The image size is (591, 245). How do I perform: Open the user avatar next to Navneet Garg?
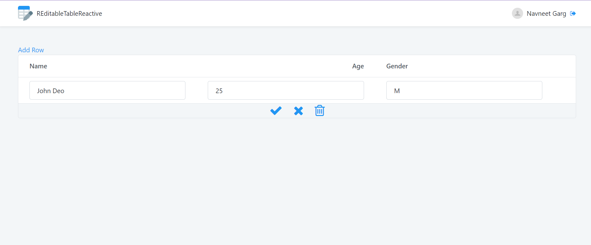tap(517, 13)
